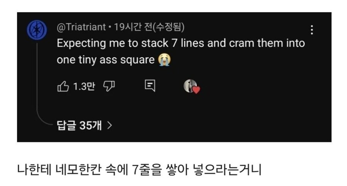Expand the 답글 35개 replies

(79, 125)
